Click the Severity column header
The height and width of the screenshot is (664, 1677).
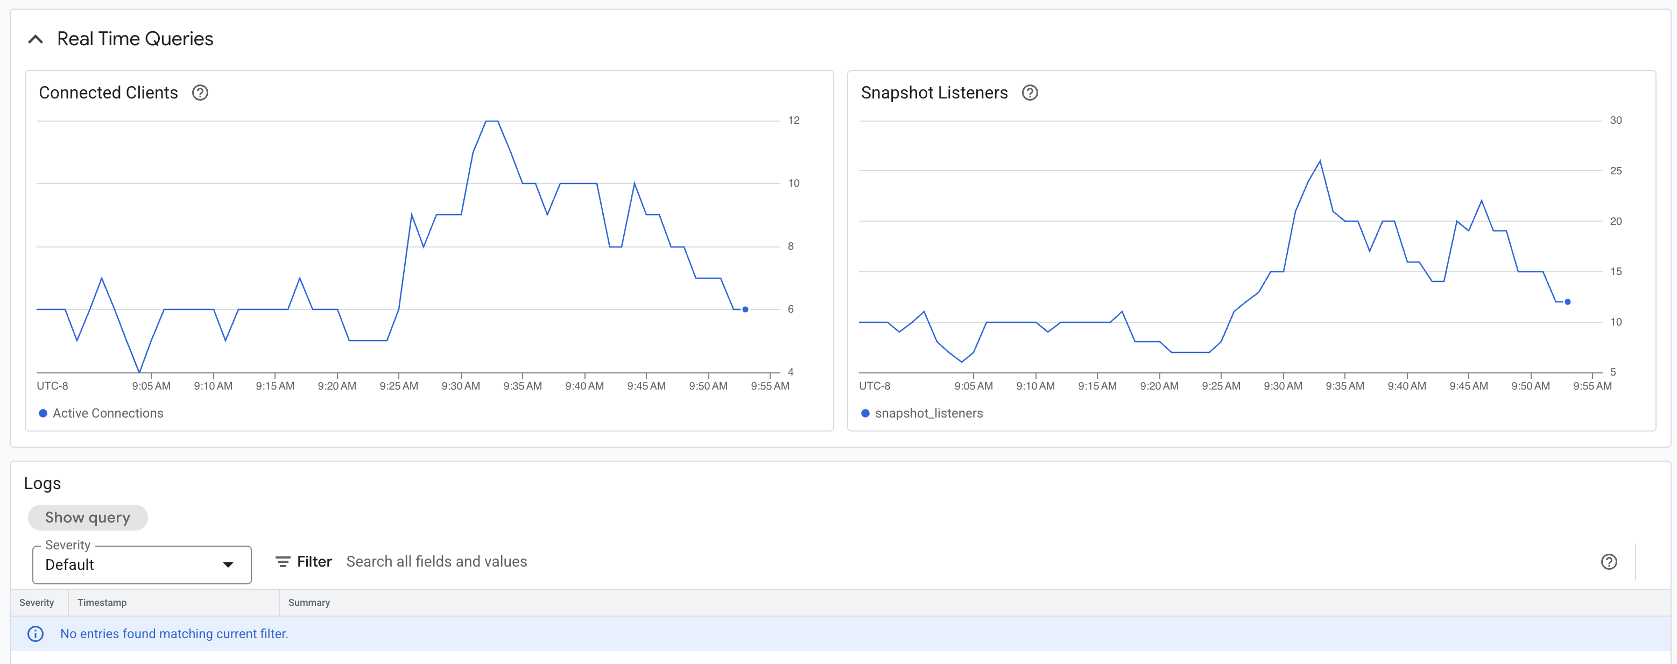pos(37,603)
